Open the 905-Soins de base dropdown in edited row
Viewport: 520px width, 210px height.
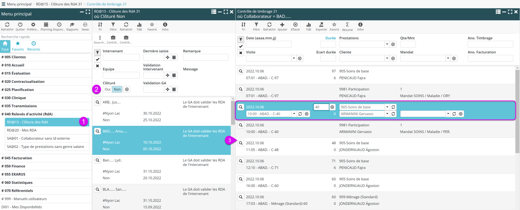coord(387,107)
